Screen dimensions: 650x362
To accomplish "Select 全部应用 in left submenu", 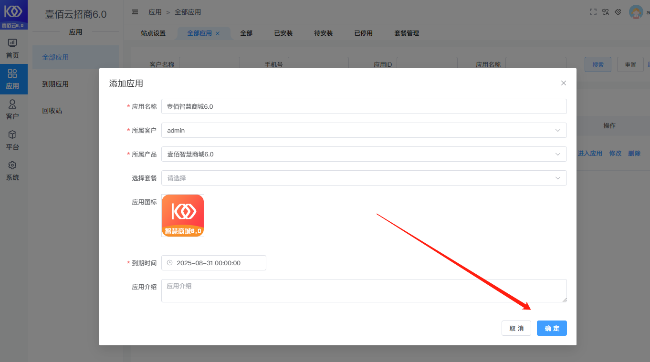I will (x=75, y=57).
